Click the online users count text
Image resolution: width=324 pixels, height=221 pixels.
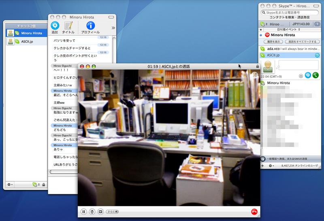pos(299,166)
